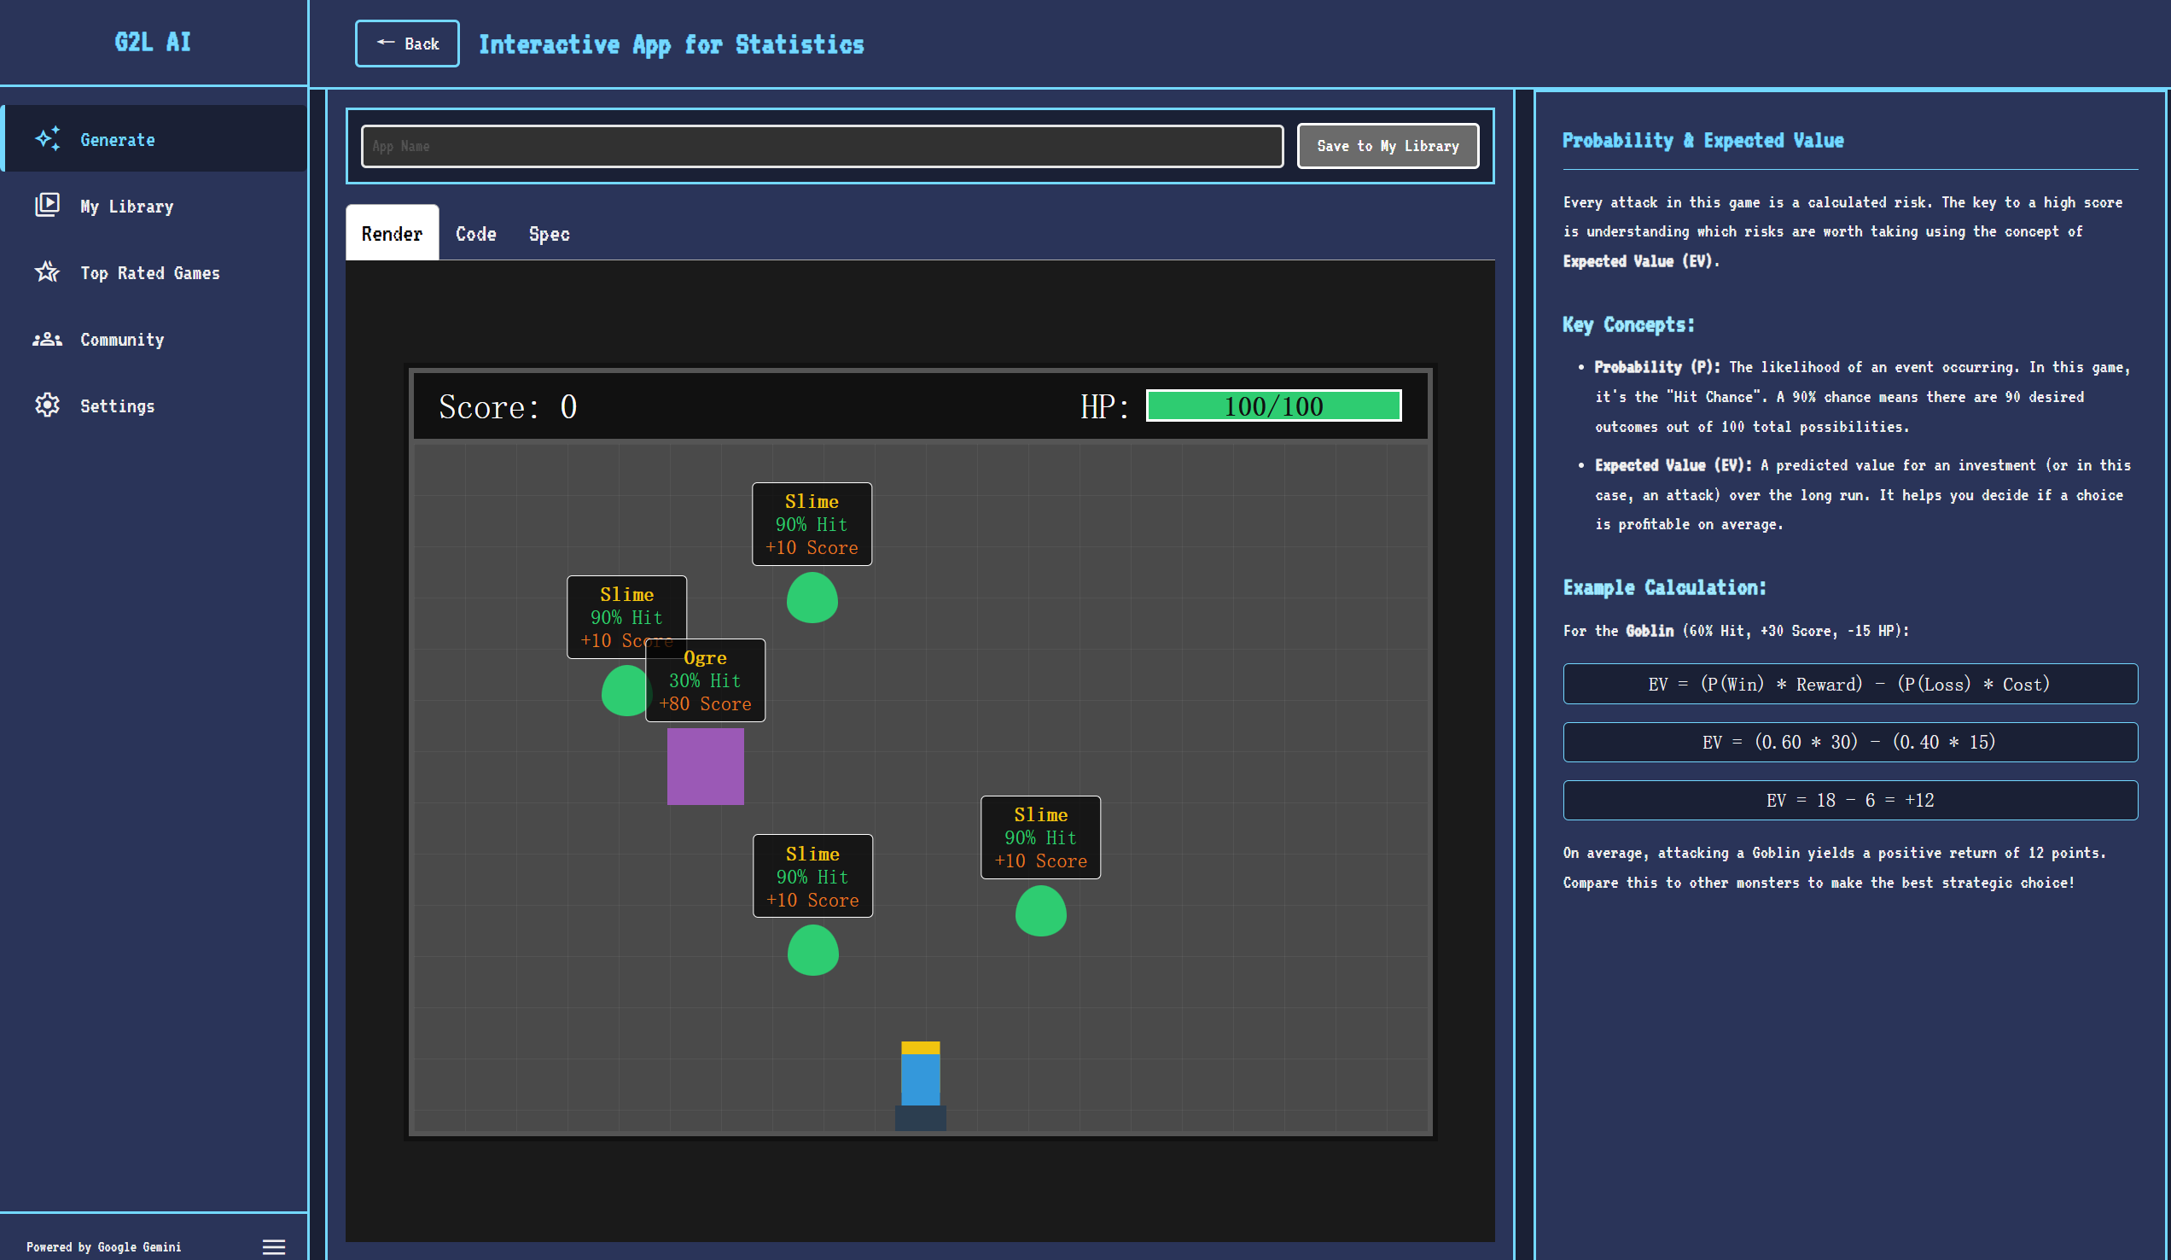Click the My Library play icon
The height and width of the screenshot is (1260, 2171).
pos(48,205)
